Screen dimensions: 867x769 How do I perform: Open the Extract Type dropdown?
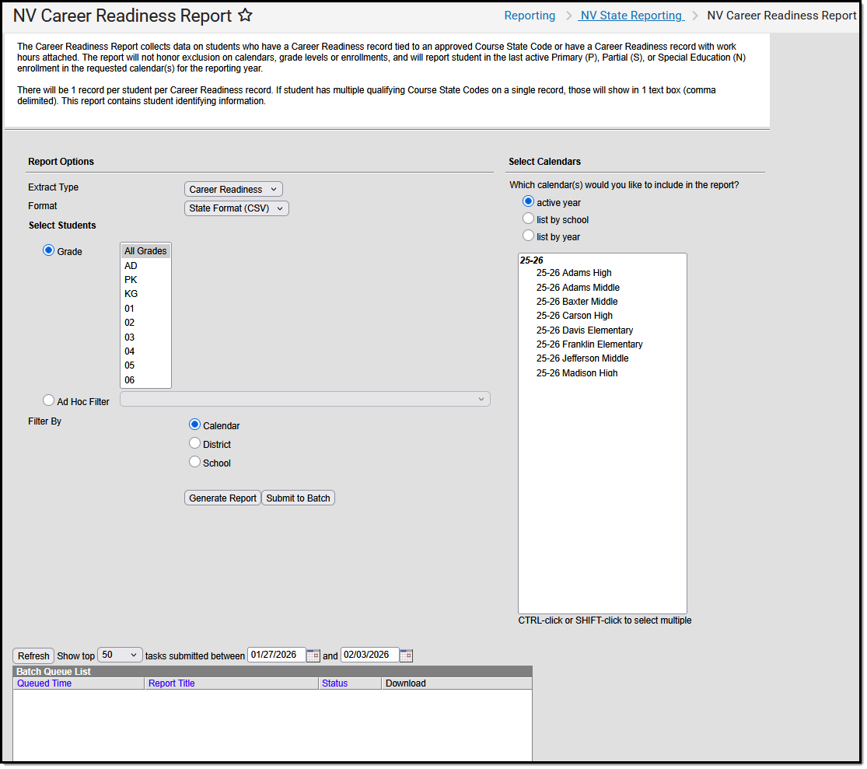click(x=232, y=188)
